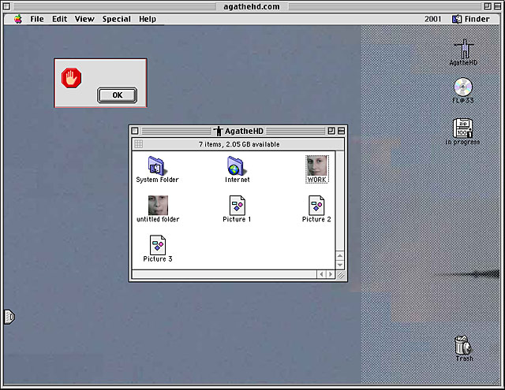Click the control strip tab

click(9, 317)
